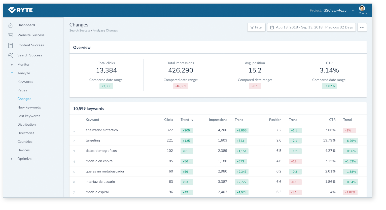Click the 10,599 keywords heading

pos(89,109)
